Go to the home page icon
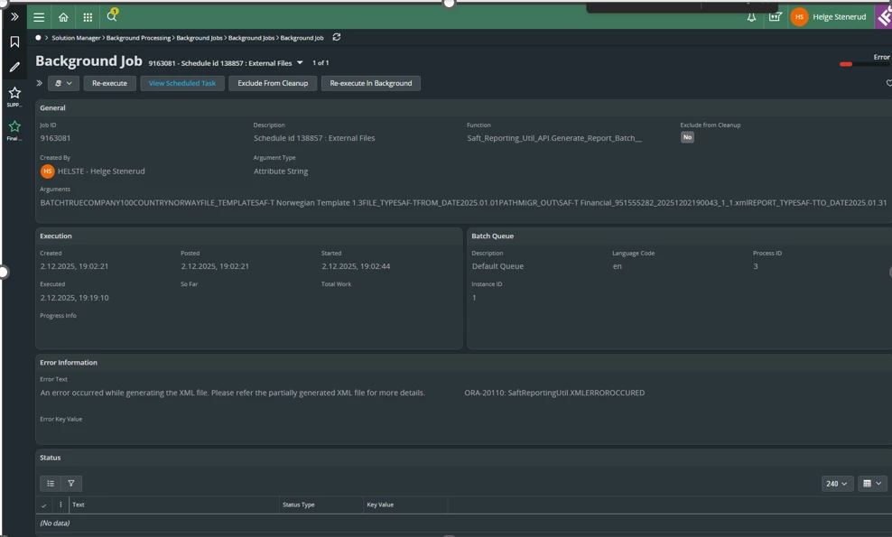 click(x=63, y=17)
